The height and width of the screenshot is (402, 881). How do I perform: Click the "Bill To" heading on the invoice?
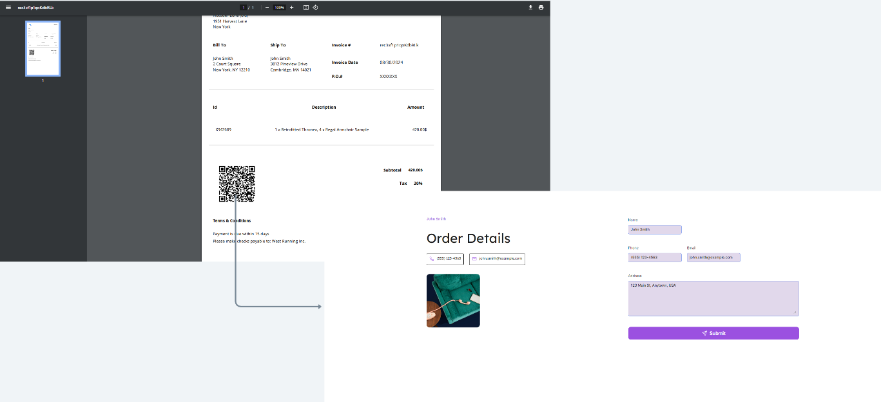[x=220, y=45]
